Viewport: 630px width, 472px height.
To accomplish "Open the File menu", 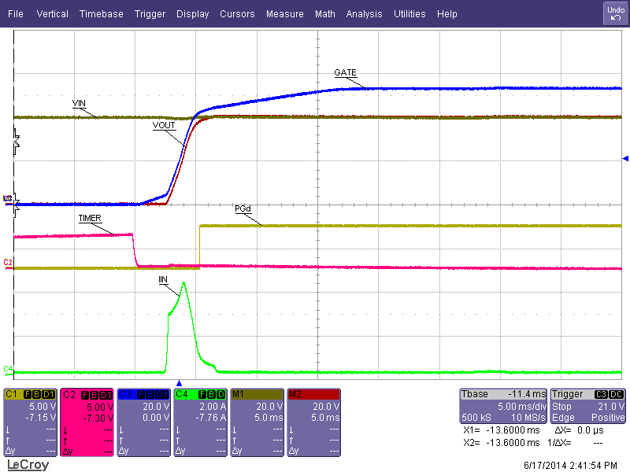I will (x=16, y=14).
